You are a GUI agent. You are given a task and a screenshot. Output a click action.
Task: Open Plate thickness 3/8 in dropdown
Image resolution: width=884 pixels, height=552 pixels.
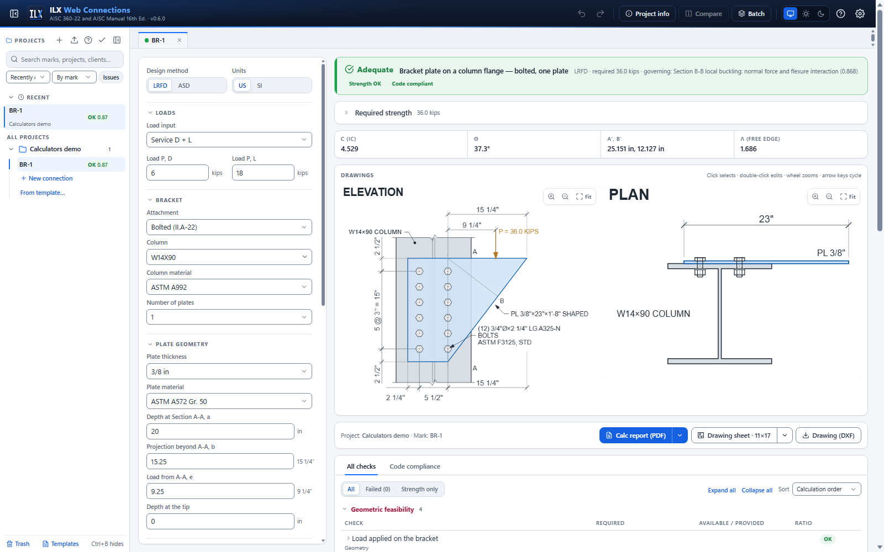(229, 371)
